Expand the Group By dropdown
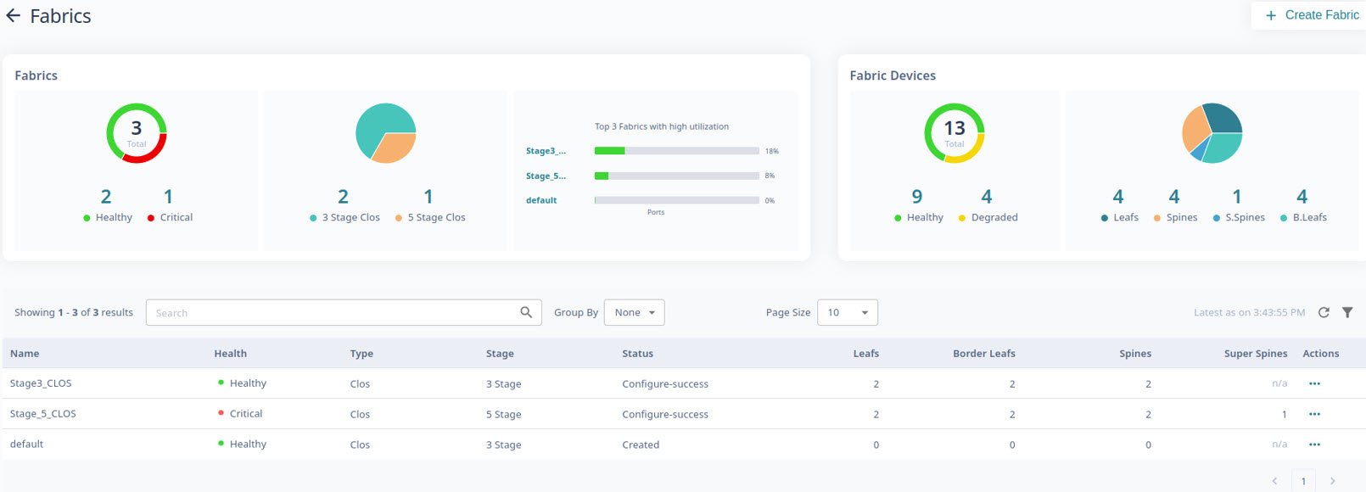Viewport: 1366px width, 492px height. (x=634, y=313)
